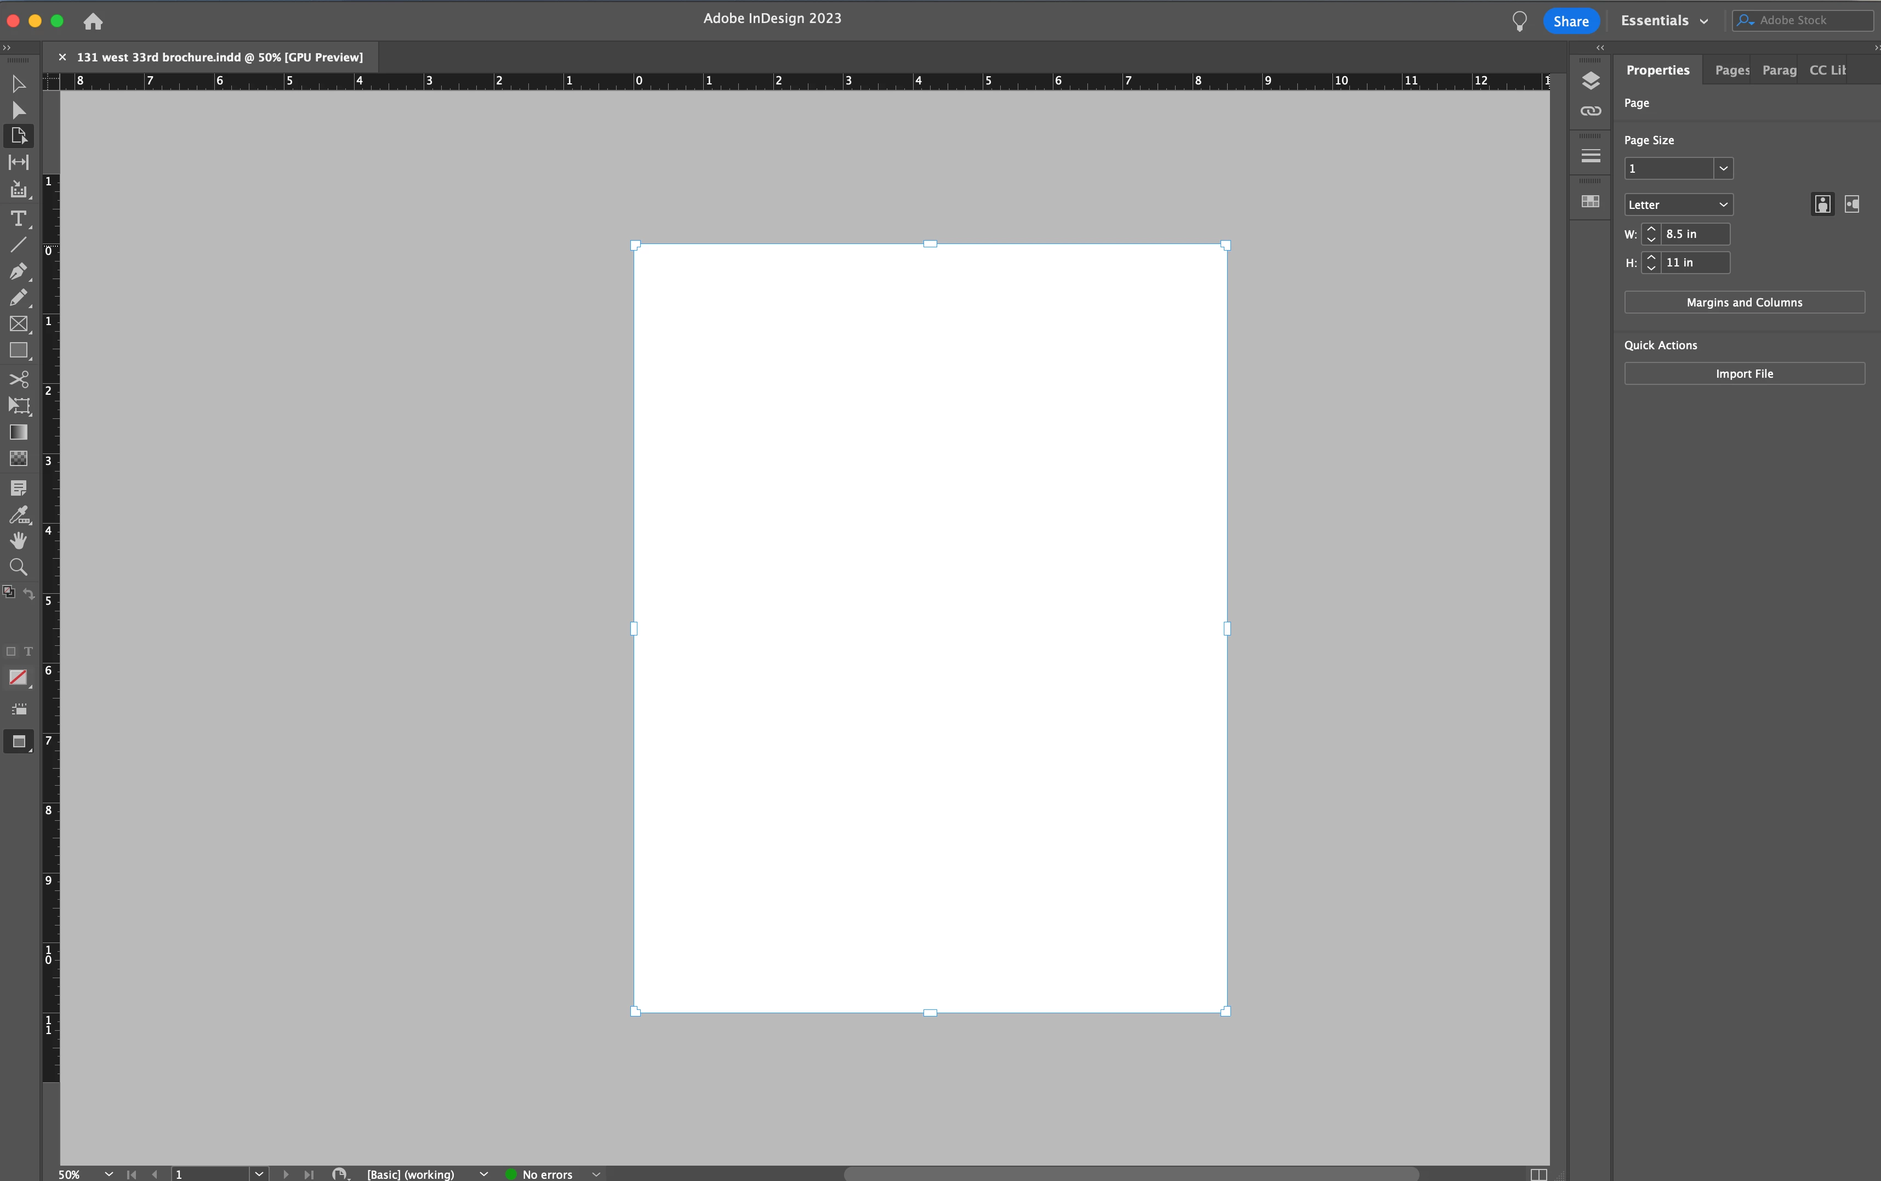Viewport: 1881px width, 1181px height.
Task: Switch to the Pages tab
Action: pos(1731,70)
